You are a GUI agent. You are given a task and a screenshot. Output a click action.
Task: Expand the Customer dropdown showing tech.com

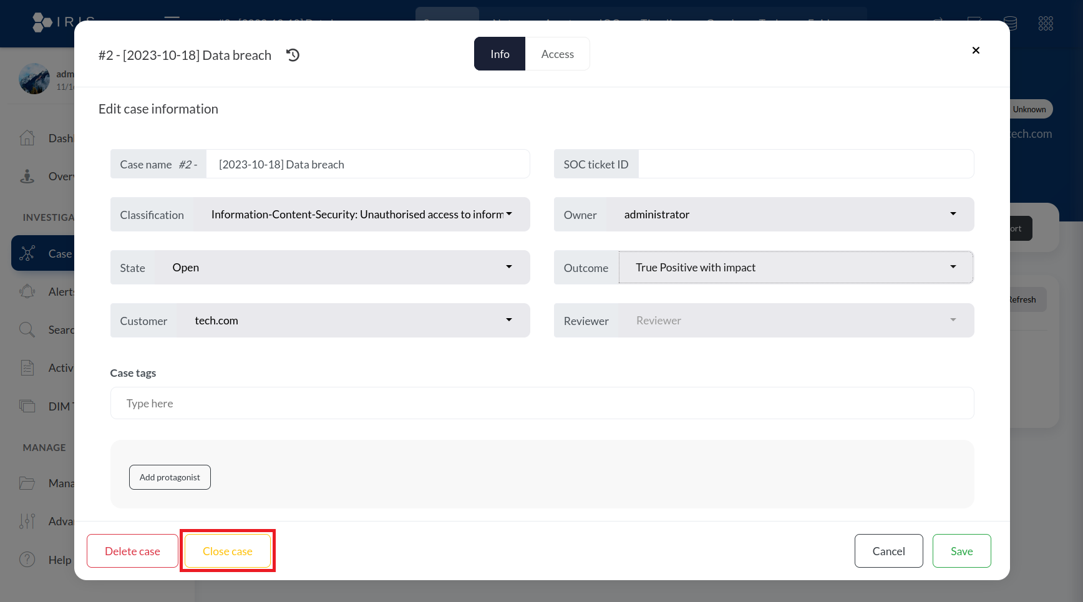click(352, 321)
